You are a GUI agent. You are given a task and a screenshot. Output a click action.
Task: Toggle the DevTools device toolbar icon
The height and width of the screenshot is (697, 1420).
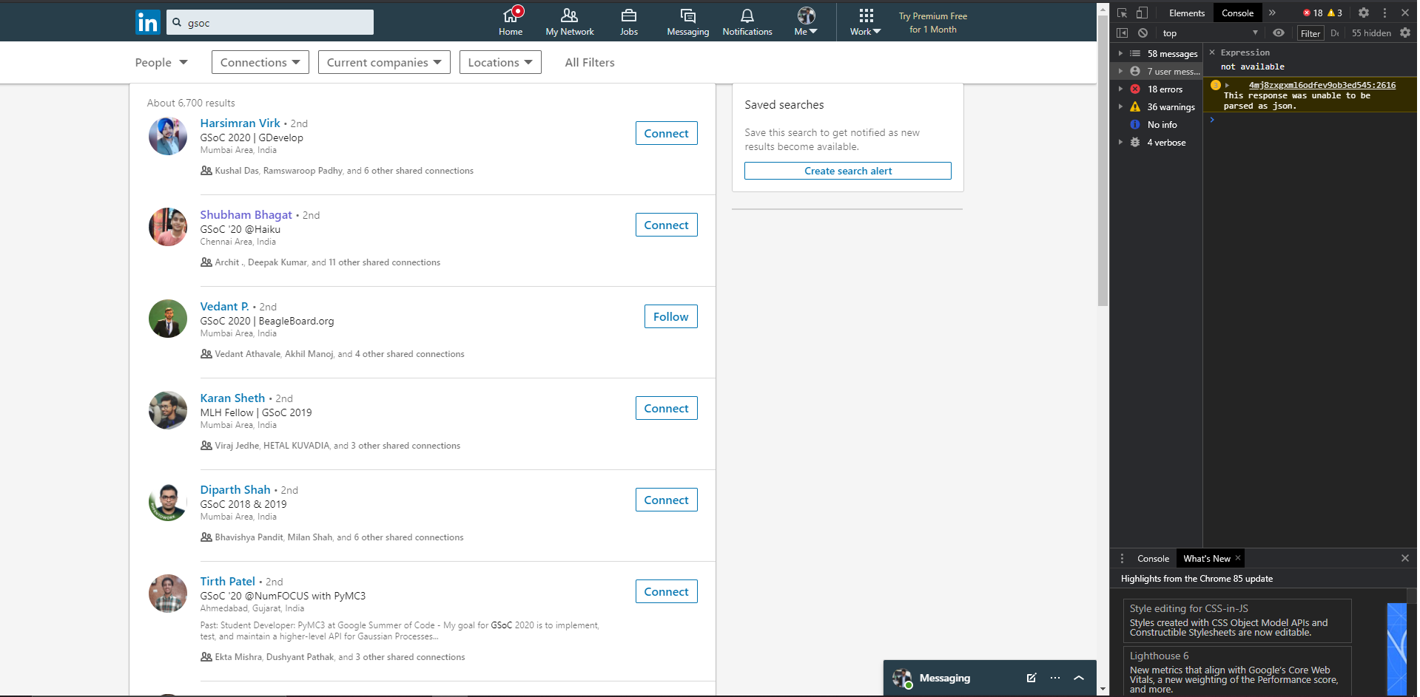click(x=1142, y=13)
